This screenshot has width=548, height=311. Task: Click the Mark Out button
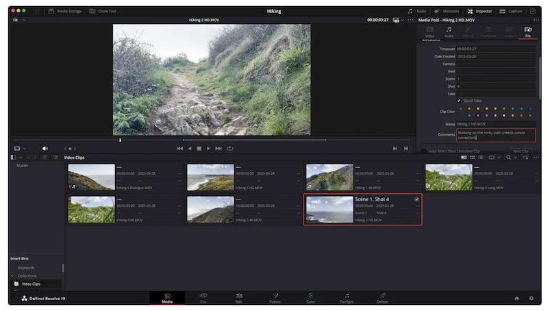[x=406, y=149]
